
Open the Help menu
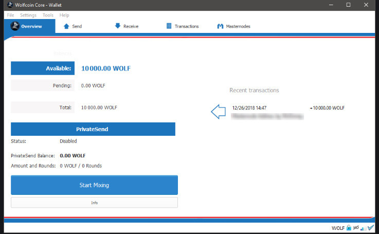click(x=64, y=15)
